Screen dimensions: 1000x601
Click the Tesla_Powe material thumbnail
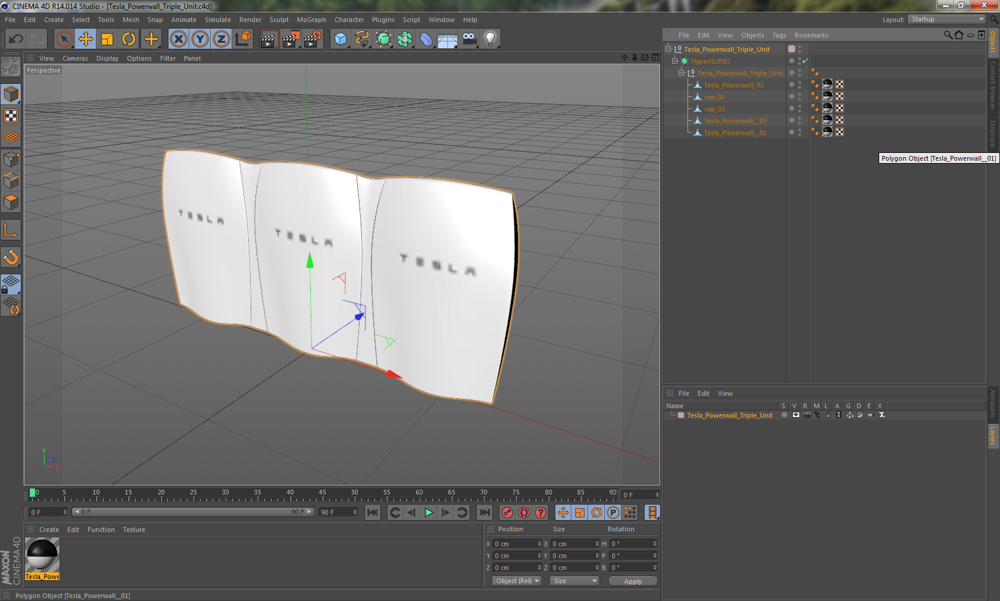click(42, 555)
